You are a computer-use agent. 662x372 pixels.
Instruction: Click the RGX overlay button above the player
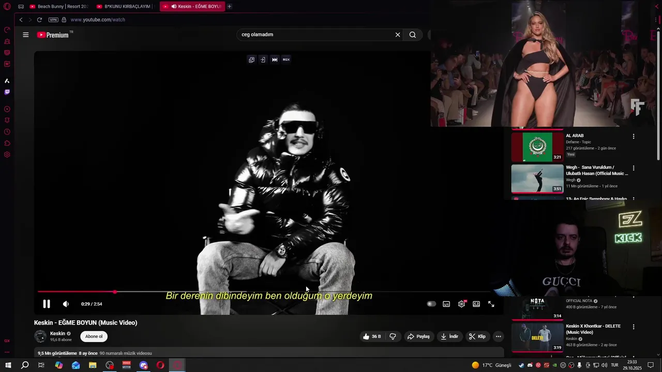tap(286, 59)
